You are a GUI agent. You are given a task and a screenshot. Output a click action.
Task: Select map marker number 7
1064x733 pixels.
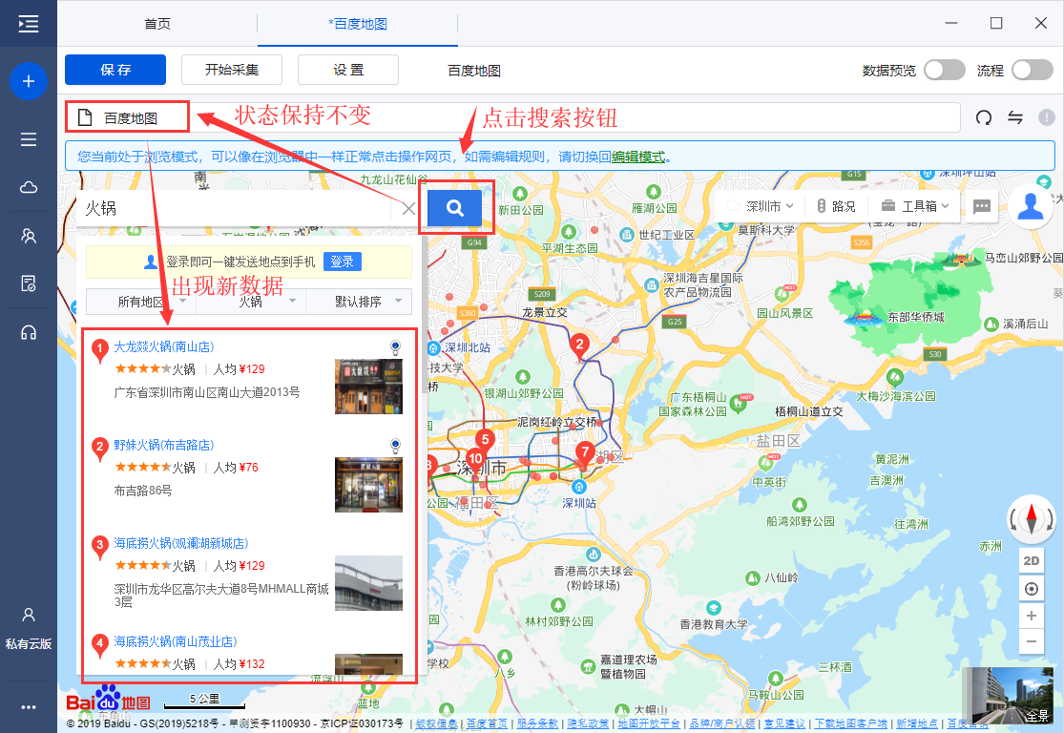click(x=585, y=453)
